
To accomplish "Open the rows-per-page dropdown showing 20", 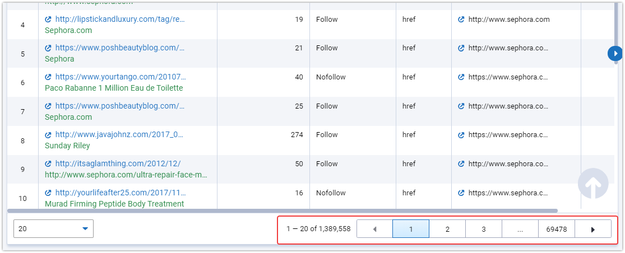I will (53, 229).
